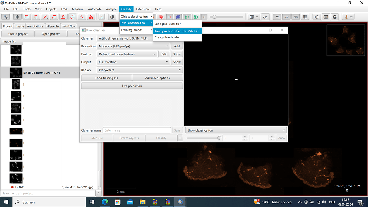Select the Move tool
Image resolution: width=368 pixels, height=207 pixels.
[17, 17]
